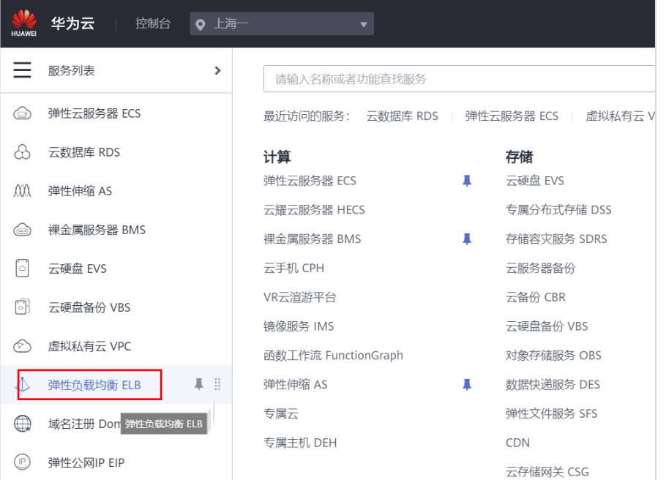Open recently visited 云数据库 RDS

(403, 116)
